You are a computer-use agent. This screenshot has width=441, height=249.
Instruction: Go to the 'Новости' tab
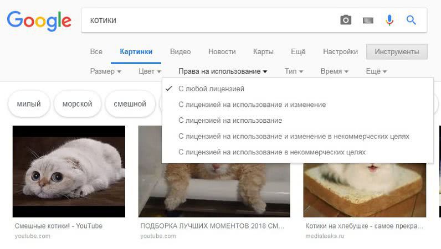(x=222, y=51)
